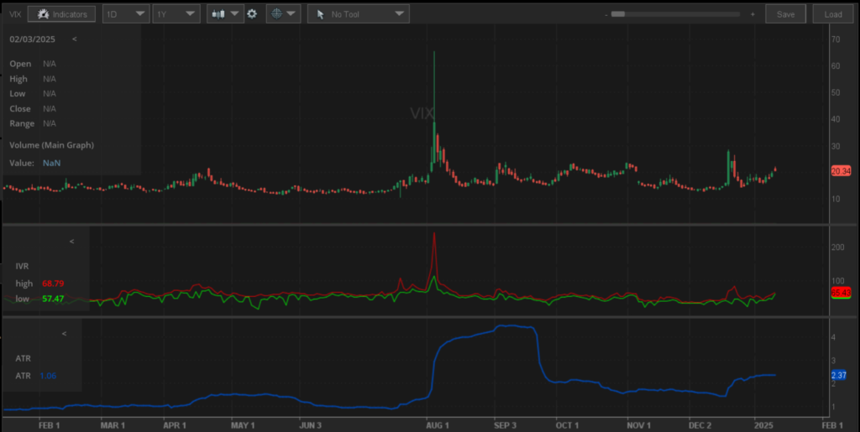Click the VIX symbol label in toolbar
The width and height of the screenshot is (860, 432).
point(15,14)
